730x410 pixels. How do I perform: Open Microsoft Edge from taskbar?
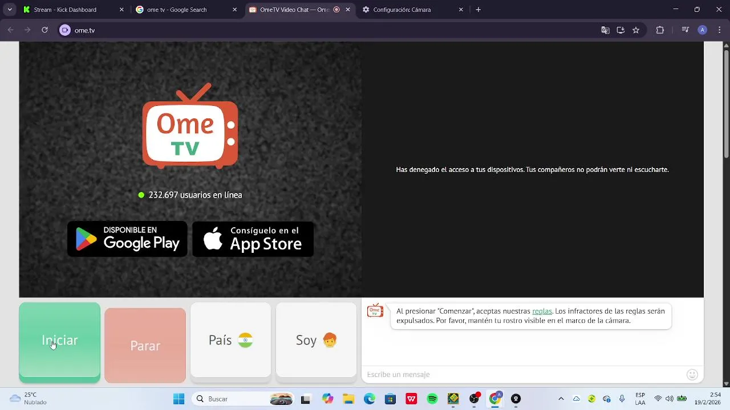tap(370, 399)
